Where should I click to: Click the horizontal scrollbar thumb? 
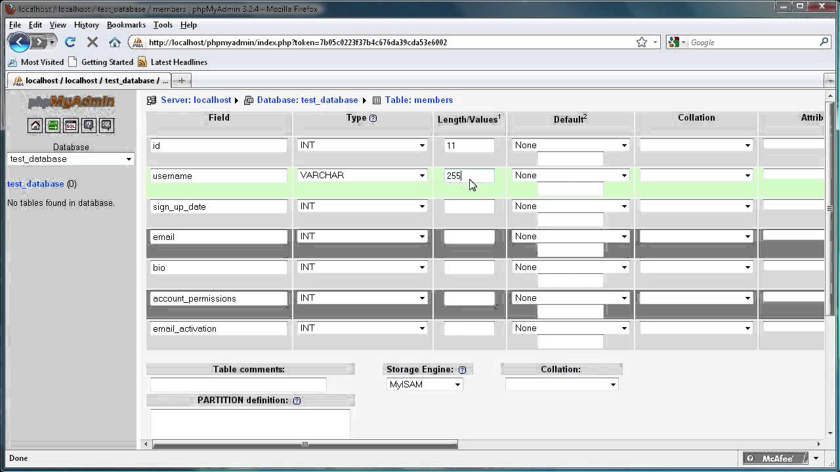coord(305,444)
